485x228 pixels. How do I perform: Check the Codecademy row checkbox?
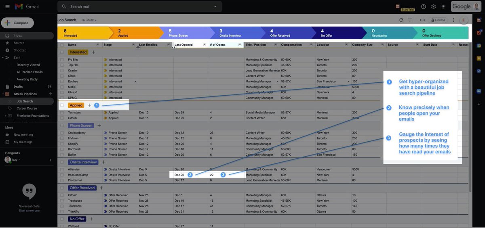(x=62, y=133)
